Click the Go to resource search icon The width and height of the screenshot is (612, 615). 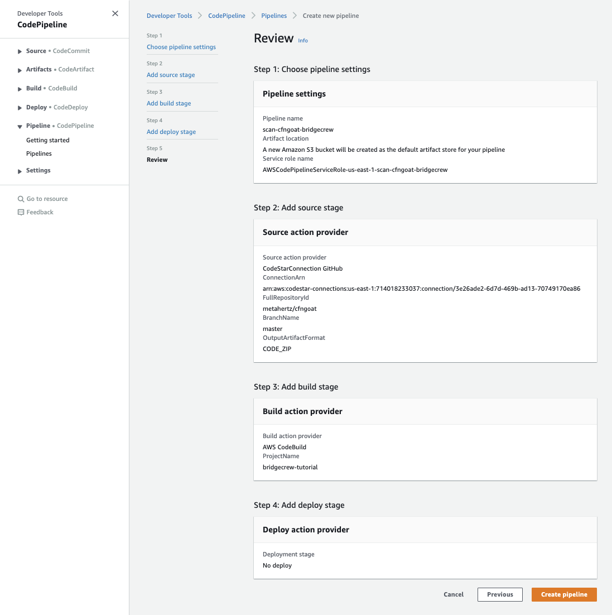pos(21,199)
